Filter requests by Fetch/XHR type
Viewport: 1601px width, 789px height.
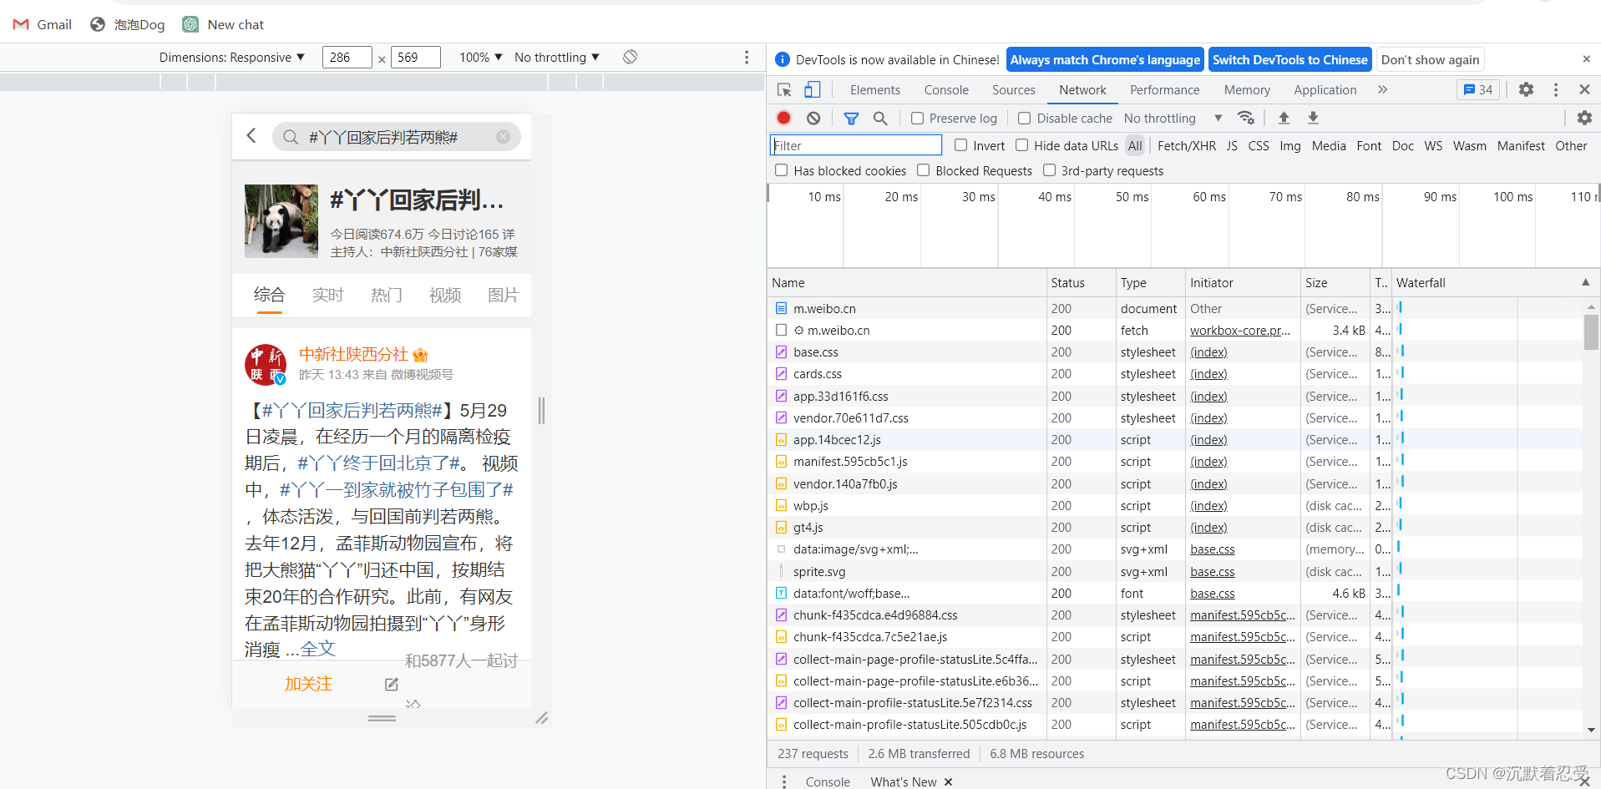point(1186,145)
